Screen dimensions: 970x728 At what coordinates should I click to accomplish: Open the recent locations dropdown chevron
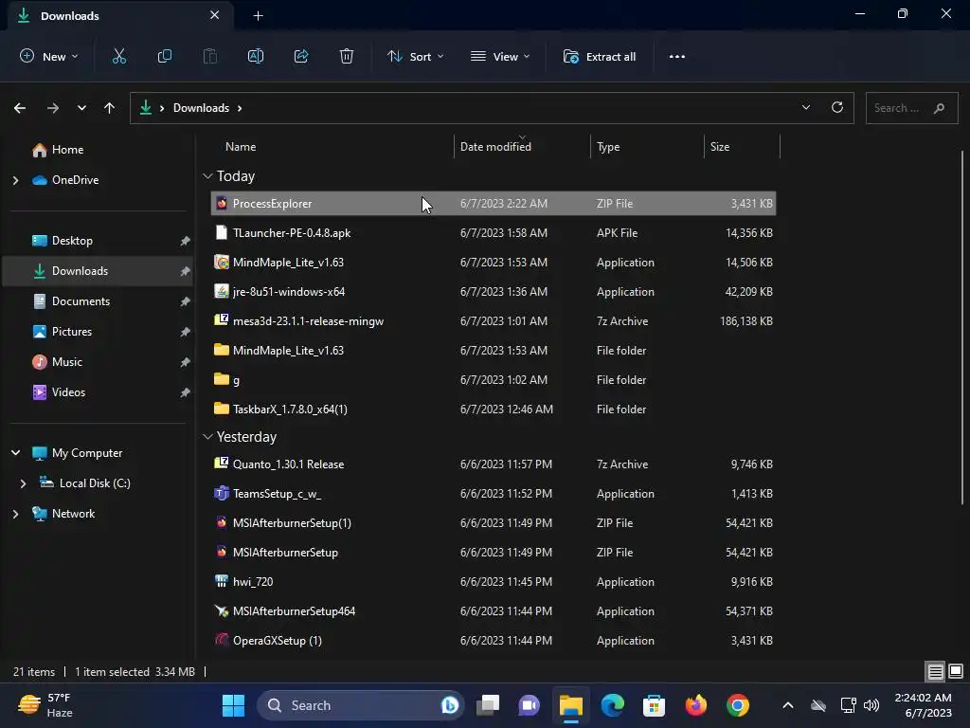coord(81,108)
